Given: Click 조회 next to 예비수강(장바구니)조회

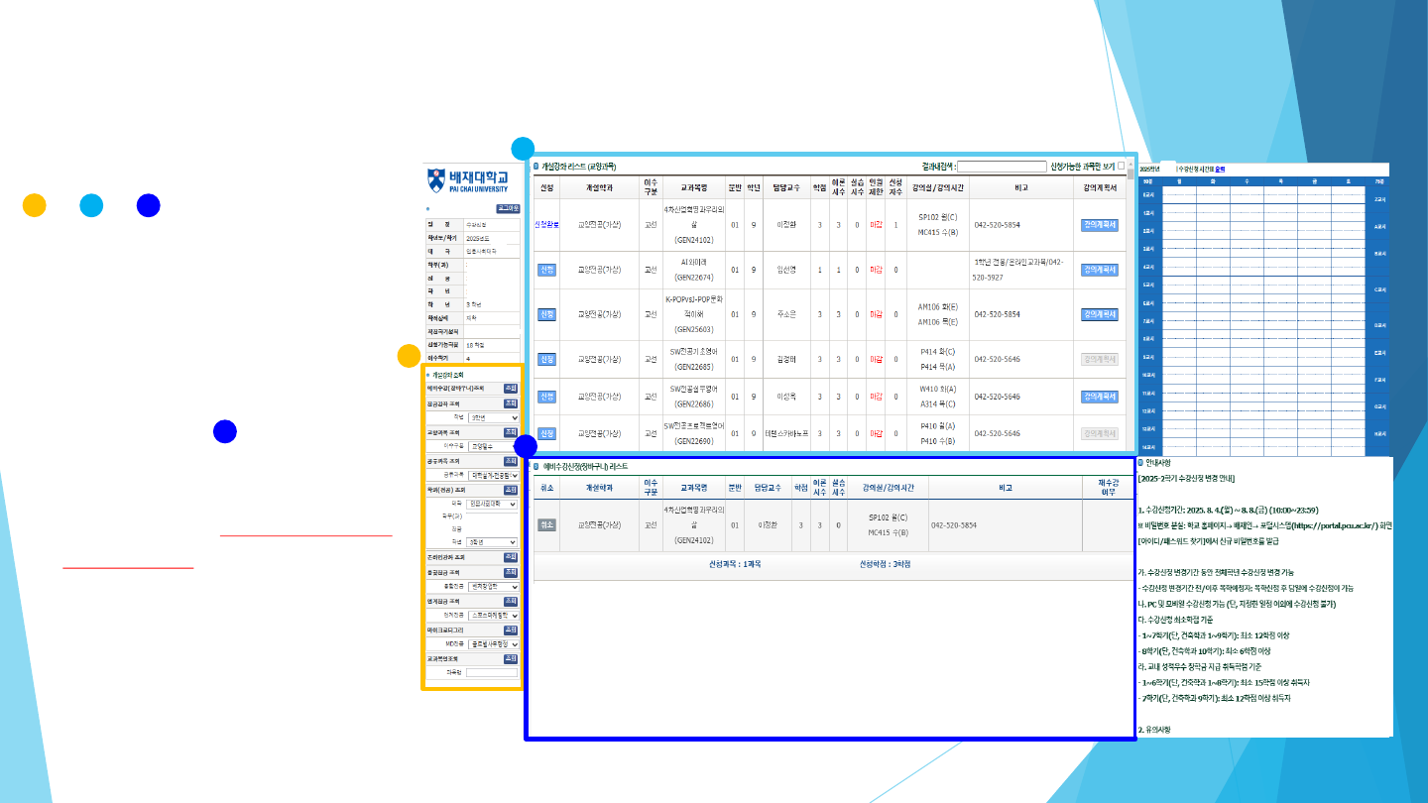Looking at the screenshot, I should [x=511, y=389].
